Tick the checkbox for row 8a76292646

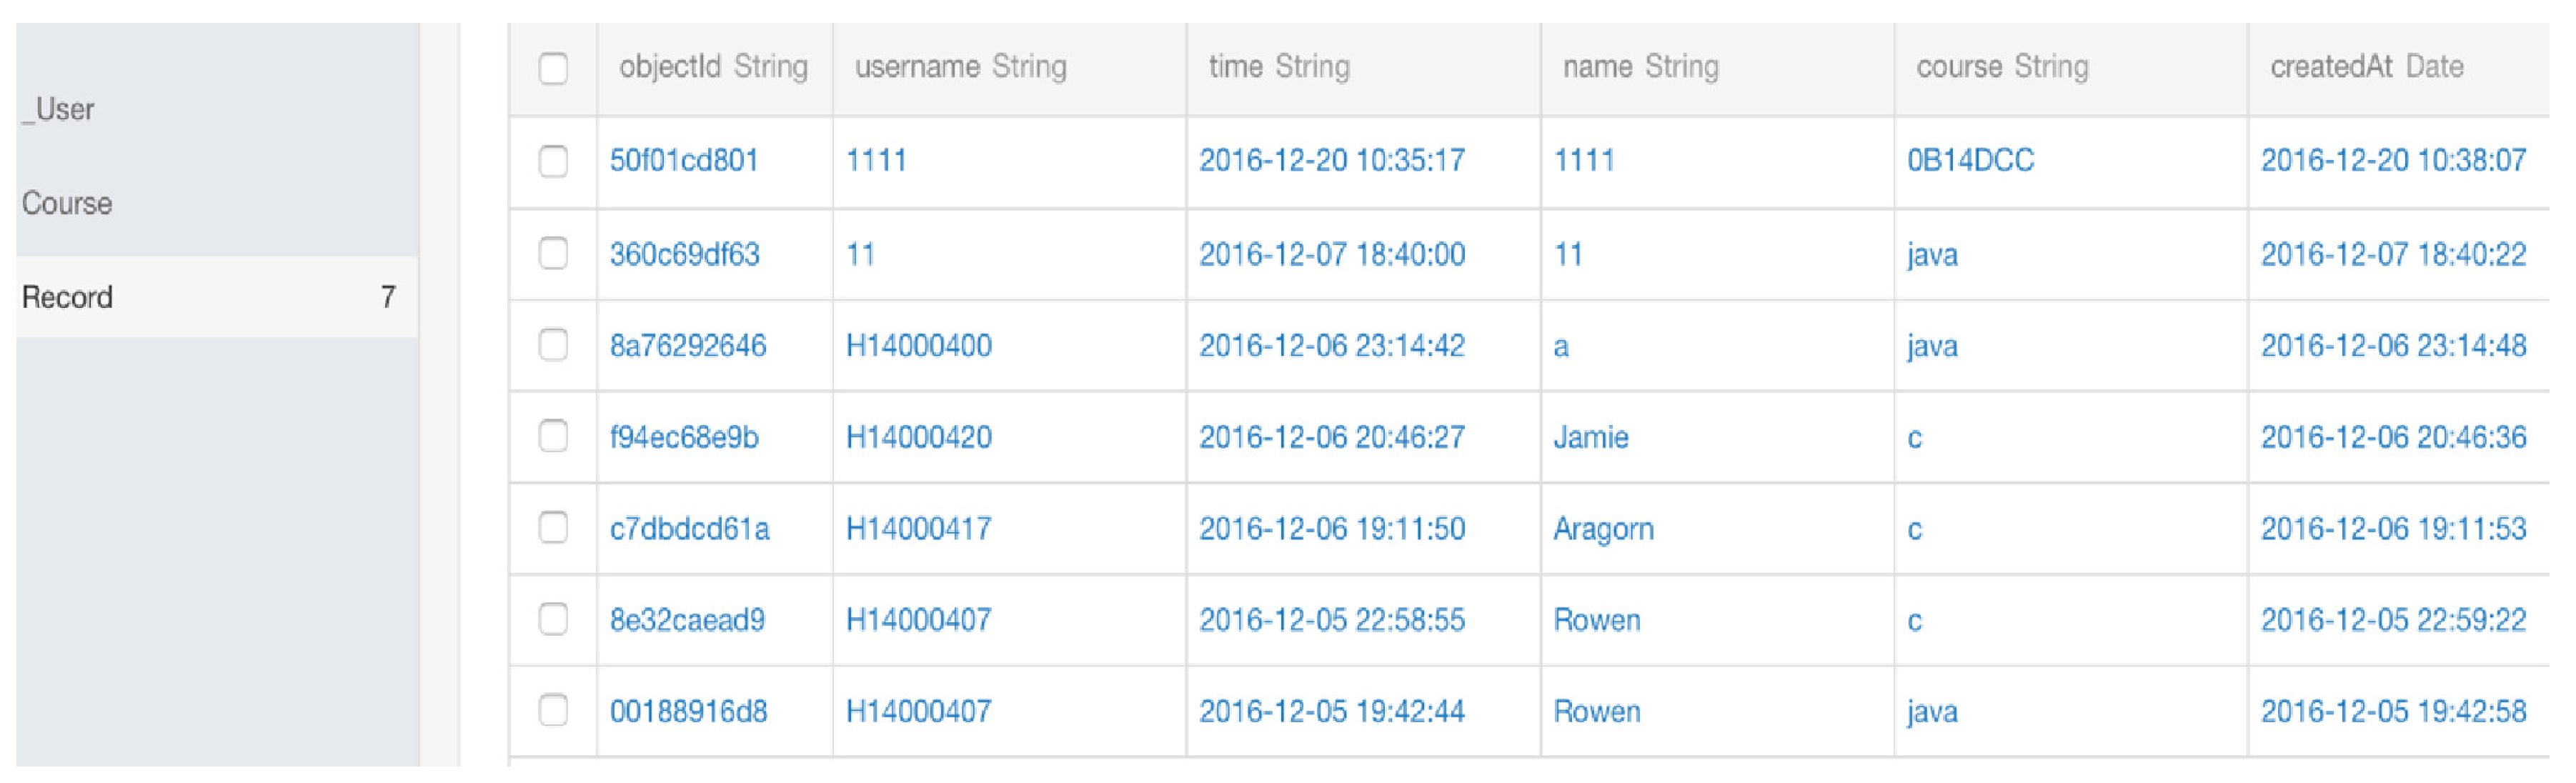pos(553,345)
